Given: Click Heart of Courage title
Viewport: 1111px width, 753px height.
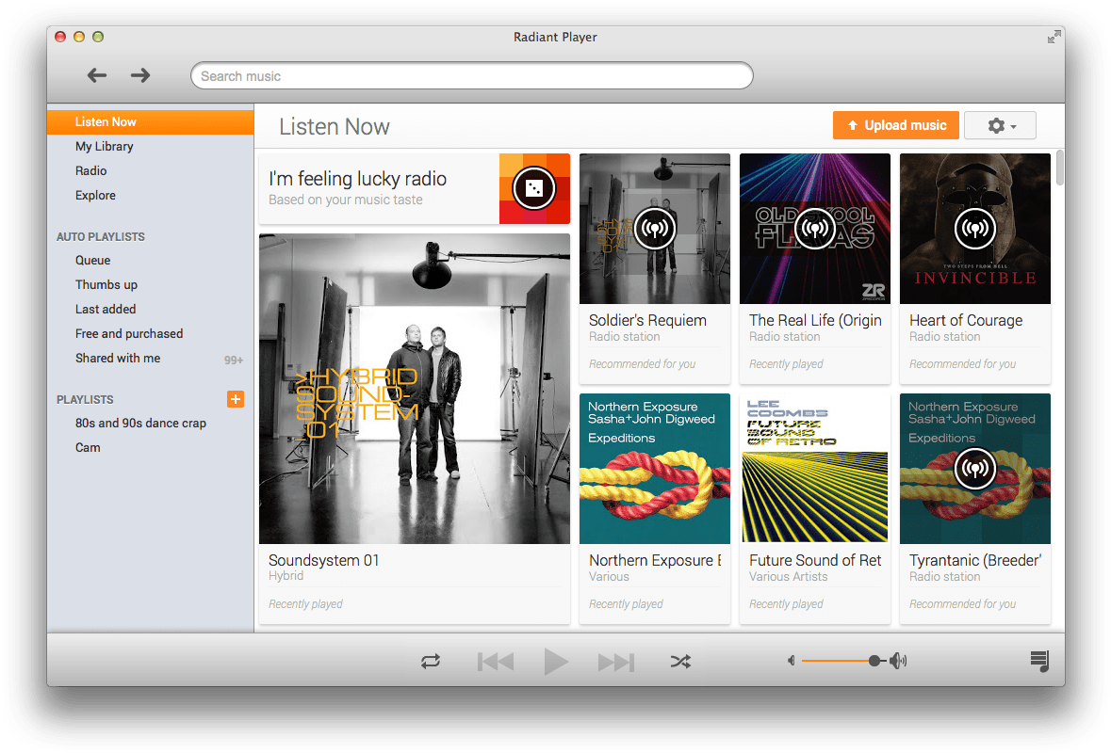Looking at the screenshot, I should [966, 321].
